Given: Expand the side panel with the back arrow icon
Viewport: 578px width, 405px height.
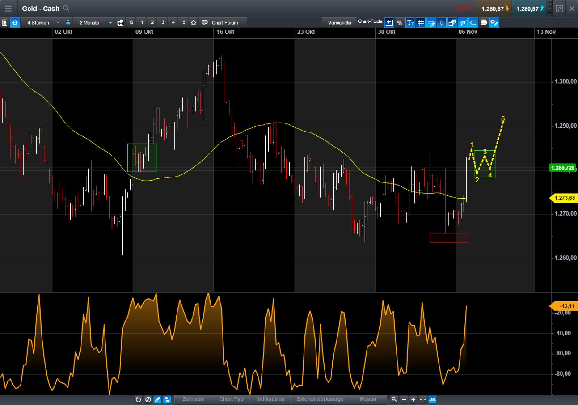Looking at the screenshot, I should [389, 22].
